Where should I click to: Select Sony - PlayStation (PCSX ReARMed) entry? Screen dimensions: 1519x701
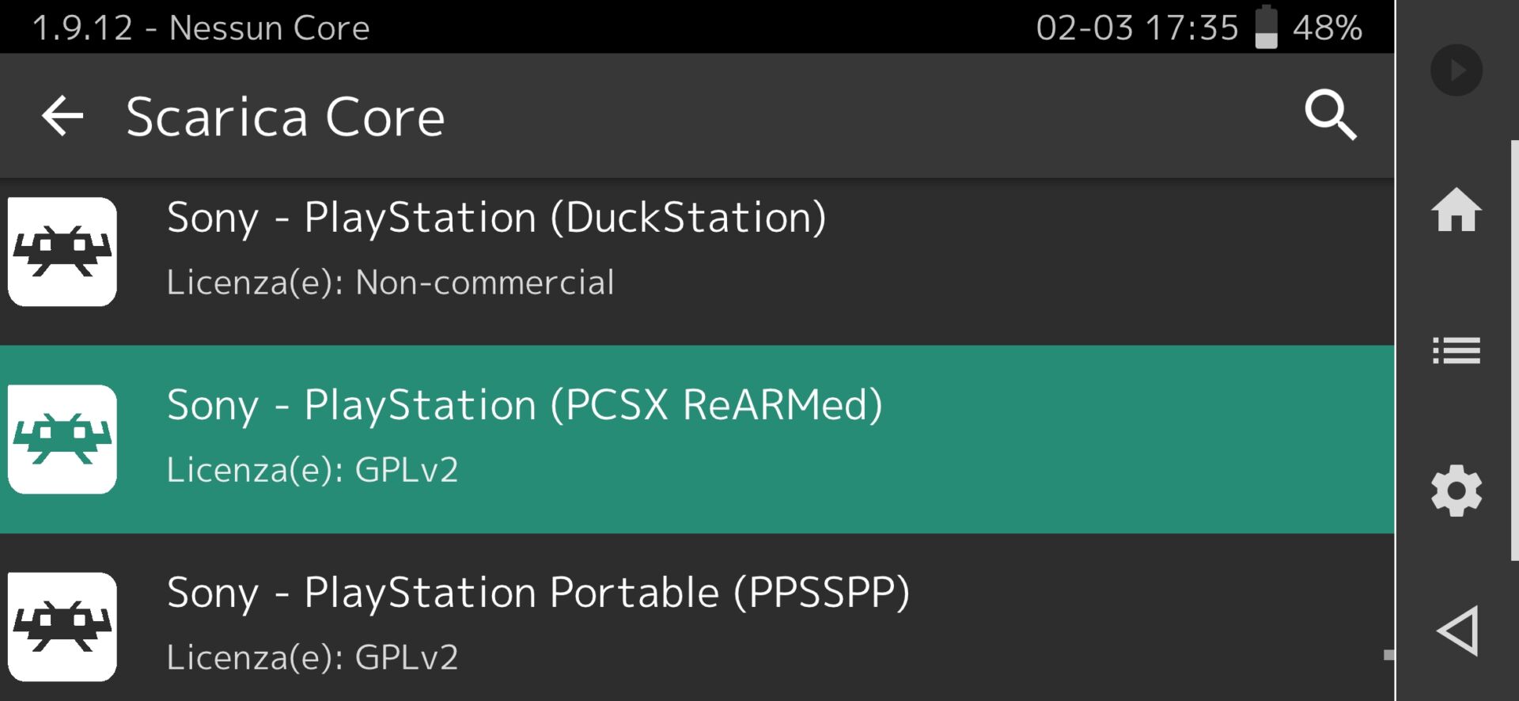click(x=524, y=405)
